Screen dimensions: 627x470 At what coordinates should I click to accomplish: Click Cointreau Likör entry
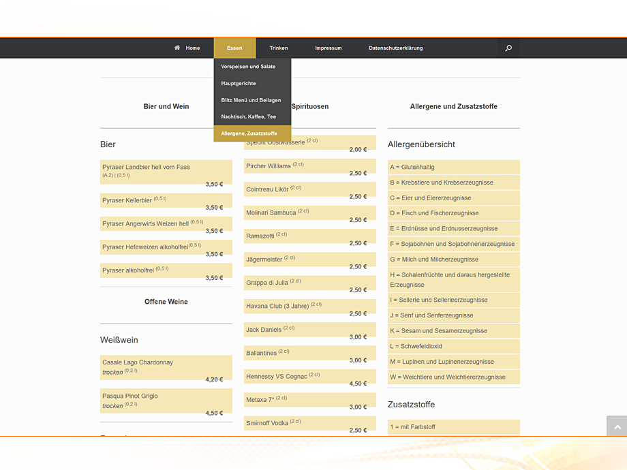coord(310,189)
